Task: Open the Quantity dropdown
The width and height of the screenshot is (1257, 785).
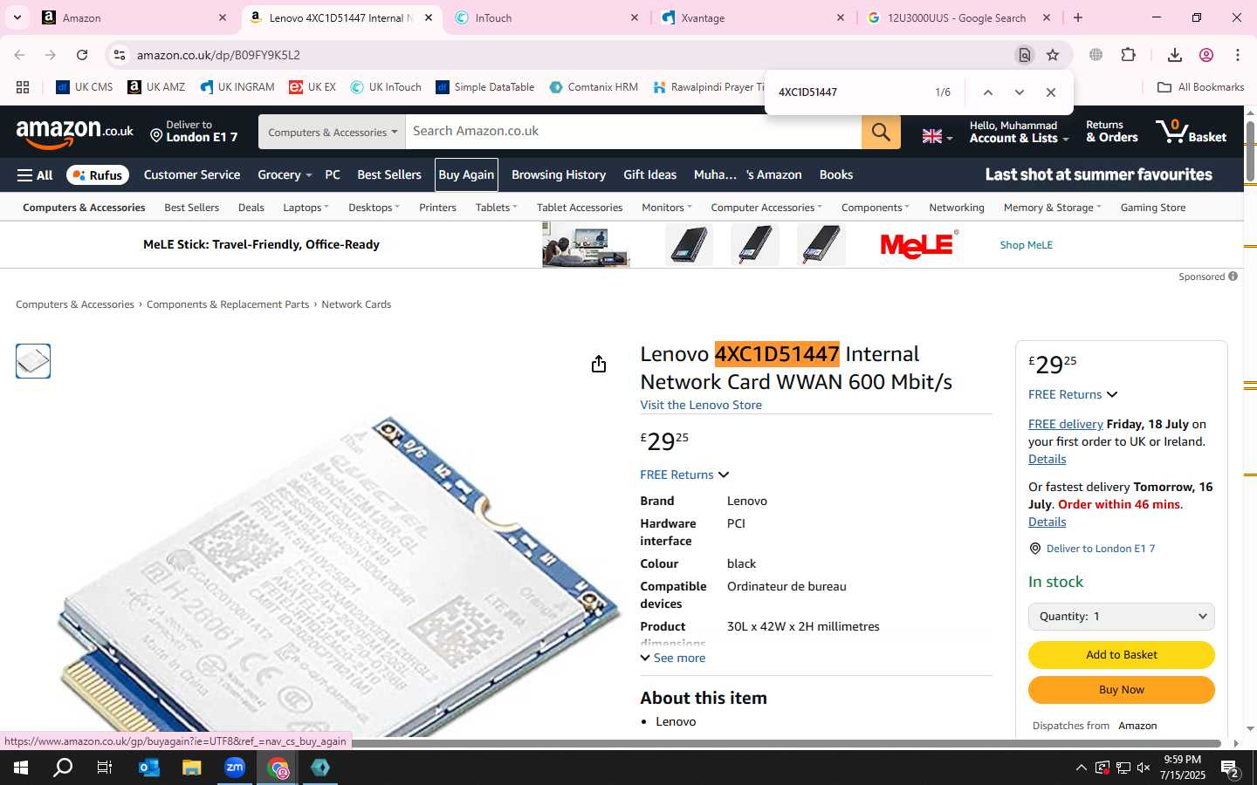Action: click(1121, 617)
